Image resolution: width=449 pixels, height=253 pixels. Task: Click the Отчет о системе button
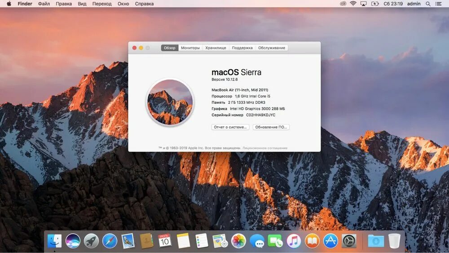point(230,127)
